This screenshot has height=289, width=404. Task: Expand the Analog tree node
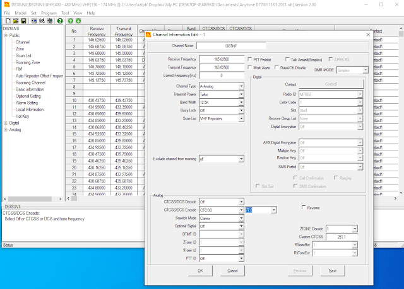coord(6,130)
